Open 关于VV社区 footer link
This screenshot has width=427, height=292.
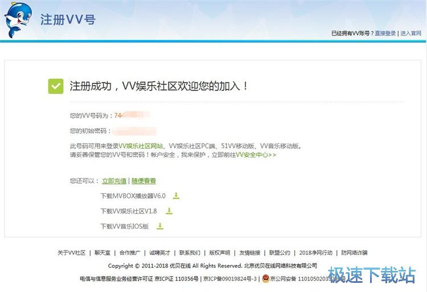71,253
